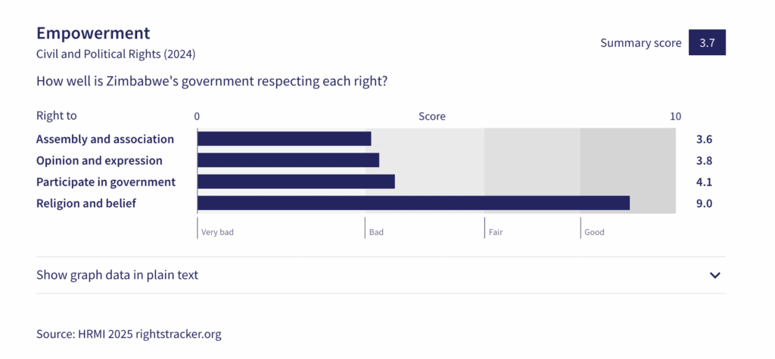The width and height of the screenshot is (775, 359).
Task: Select the 'Opinion and expression' label
Action: (99, 160)
